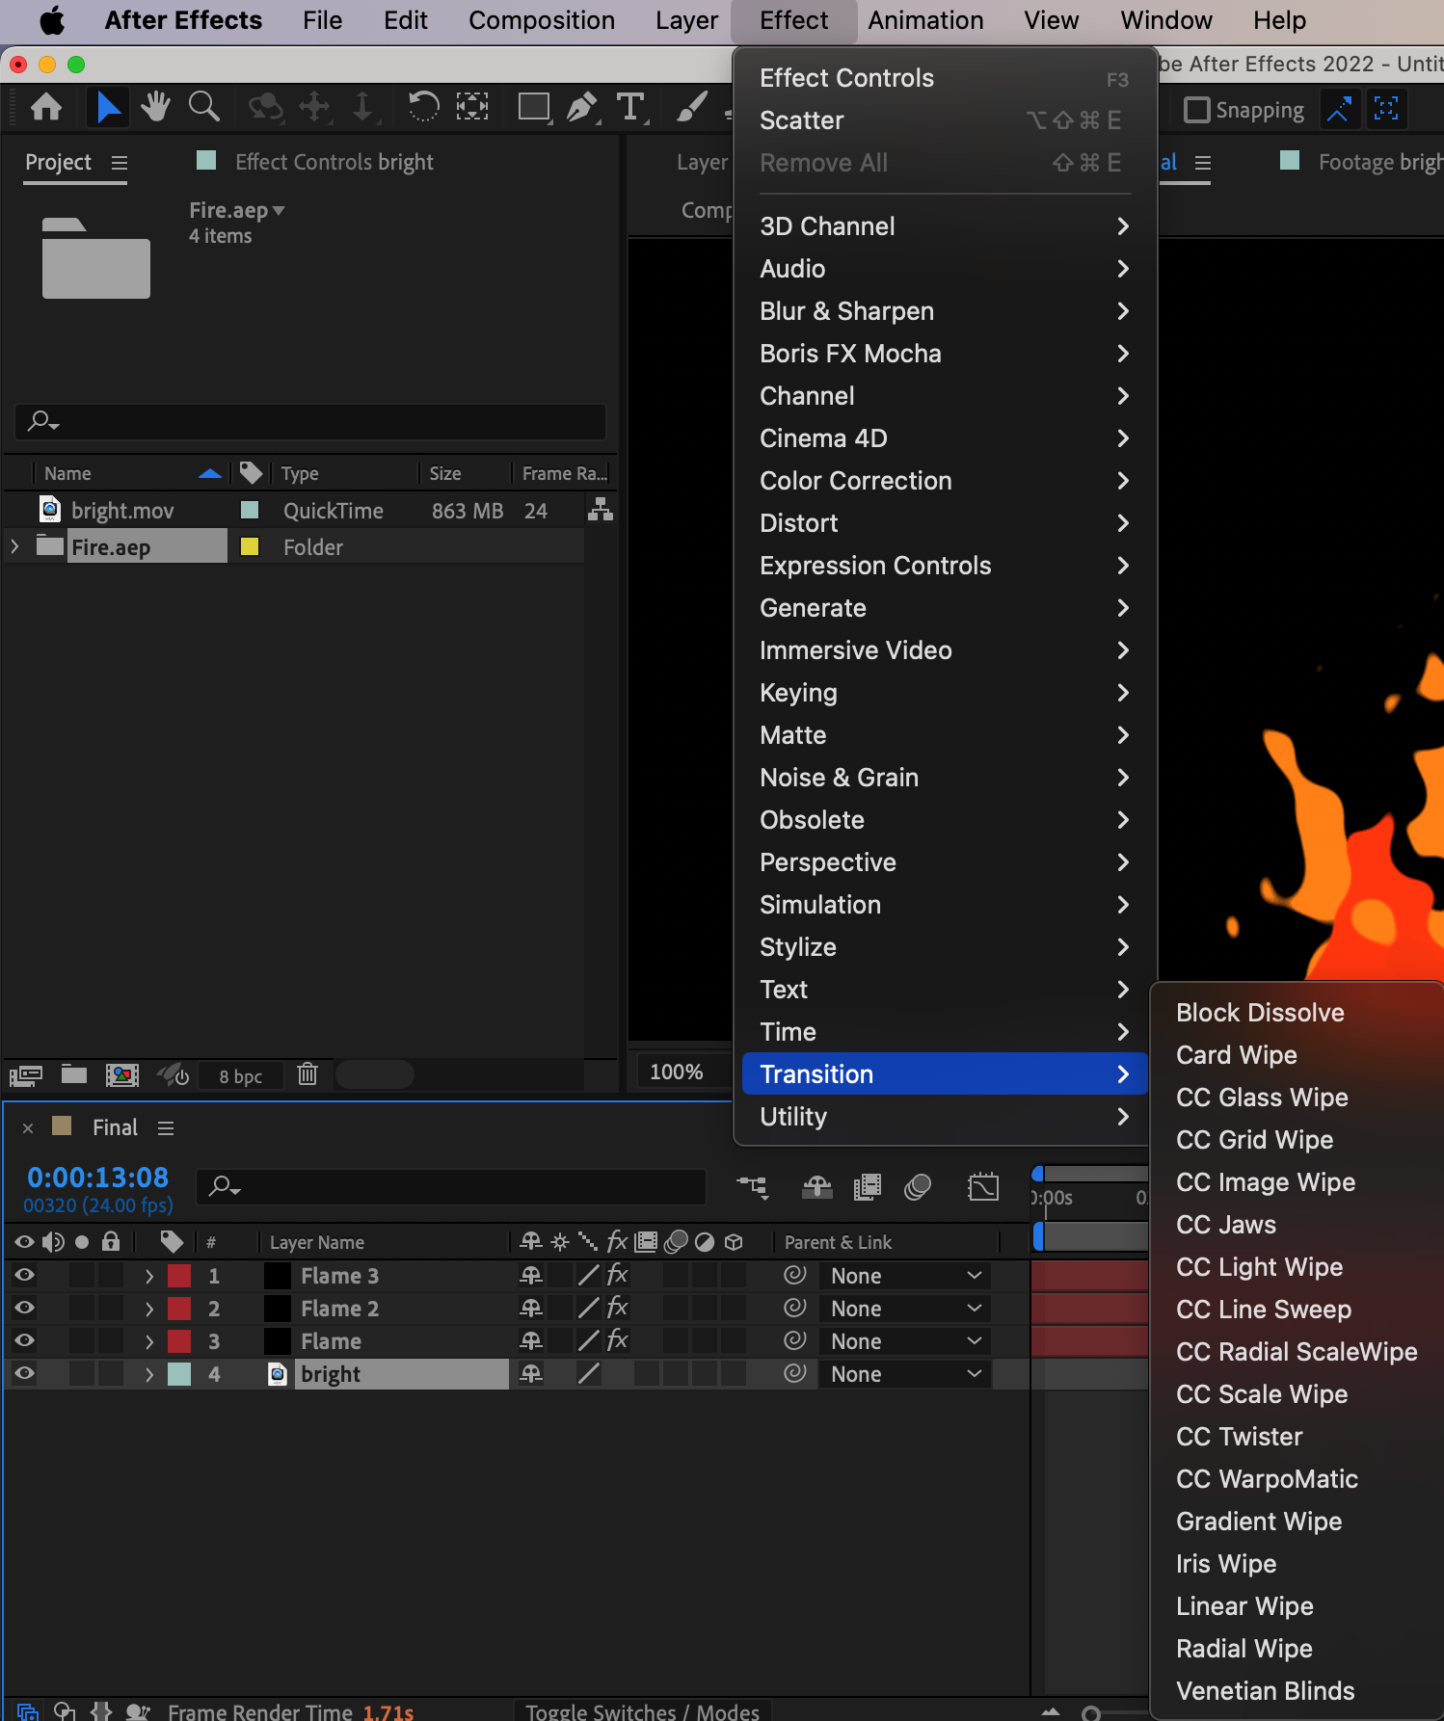Select the Zoom magnifier tool
This screenshot has height=1721, width=1444.
(203, 107)
